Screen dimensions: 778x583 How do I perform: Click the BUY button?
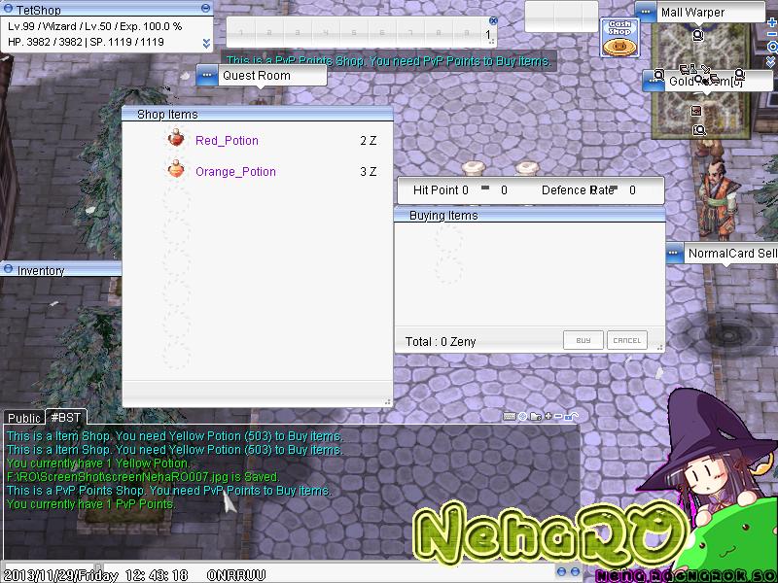(x=583, y=340)
